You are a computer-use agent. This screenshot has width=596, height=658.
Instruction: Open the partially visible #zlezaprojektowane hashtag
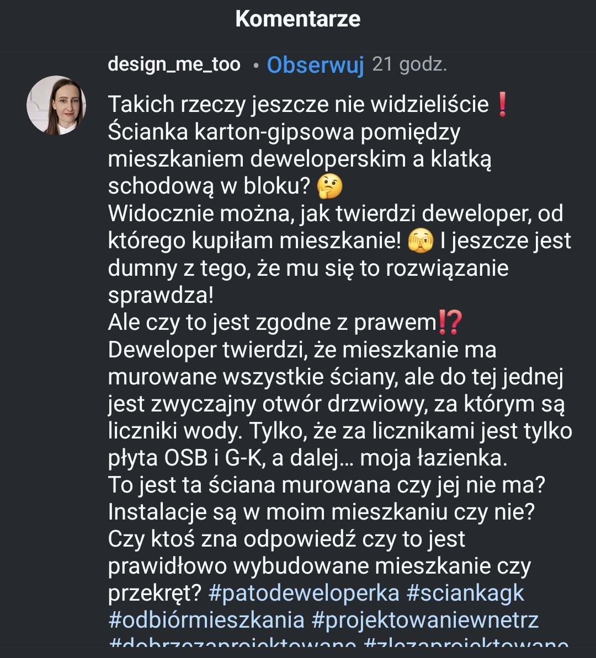click(466, 643)
